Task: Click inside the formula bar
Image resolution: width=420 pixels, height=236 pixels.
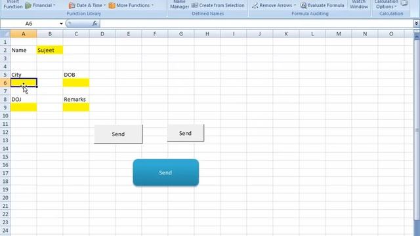Action: (x=257, y=24)
